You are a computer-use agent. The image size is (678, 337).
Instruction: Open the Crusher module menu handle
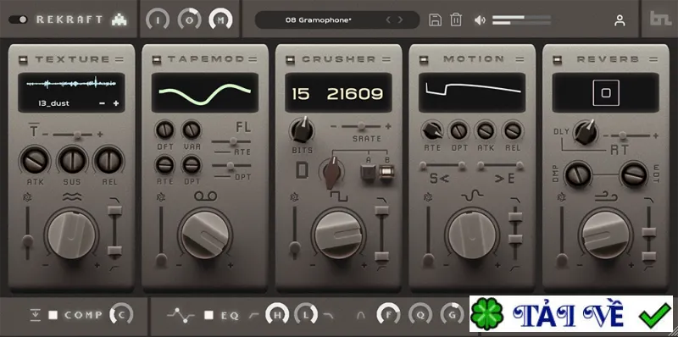[386, 59]
